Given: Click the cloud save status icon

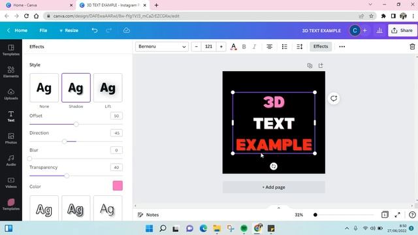Looking at the screenshot, I should [126, 31].
